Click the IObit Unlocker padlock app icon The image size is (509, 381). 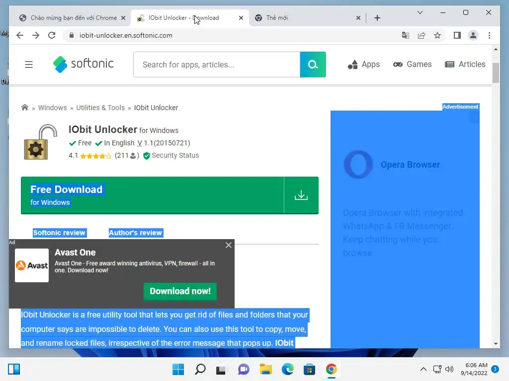40,142
